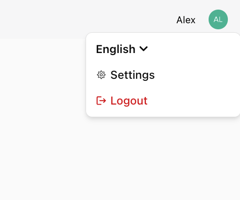Click the user profile picture with initials
Screen dimensions: 240x200
[x=218, y=20]
